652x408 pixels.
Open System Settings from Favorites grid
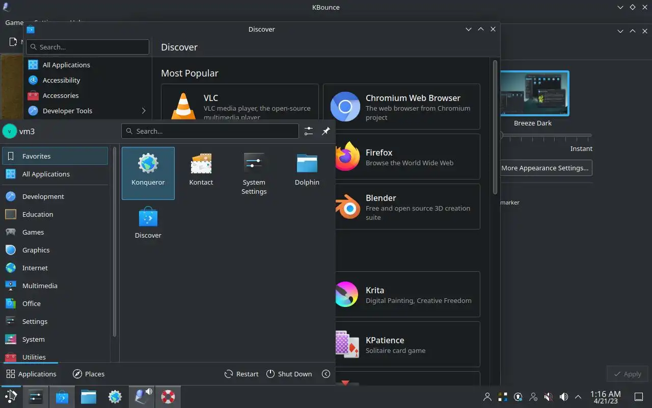254,173
